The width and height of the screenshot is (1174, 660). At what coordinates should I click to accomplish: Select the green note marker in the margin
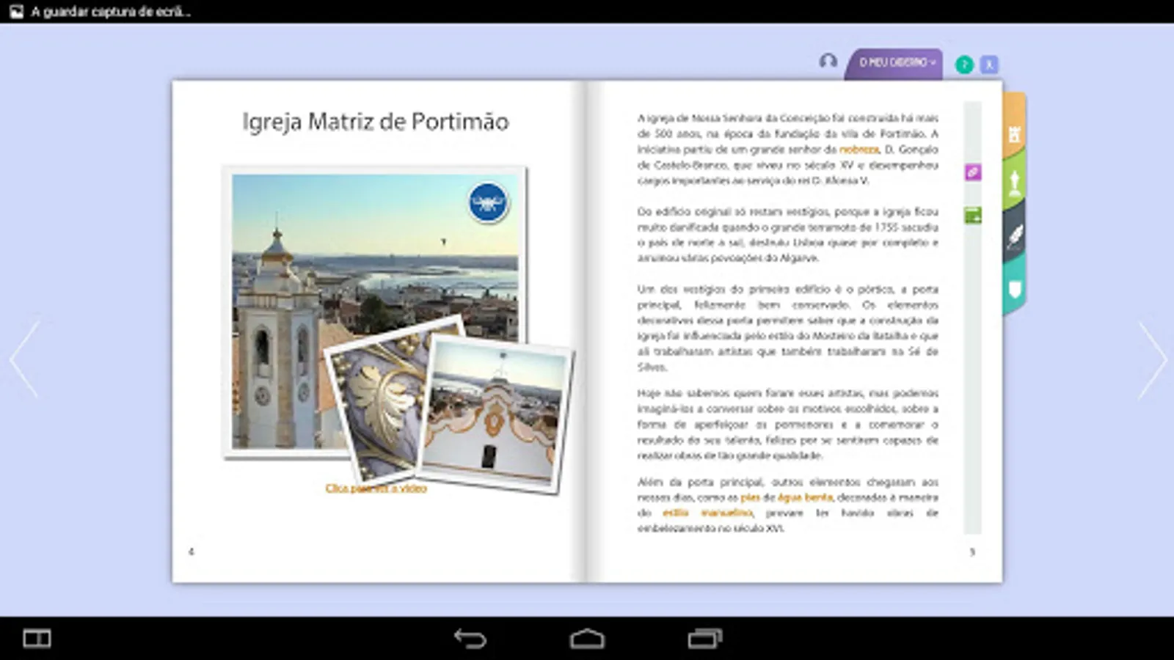click(x=973, y=216)
